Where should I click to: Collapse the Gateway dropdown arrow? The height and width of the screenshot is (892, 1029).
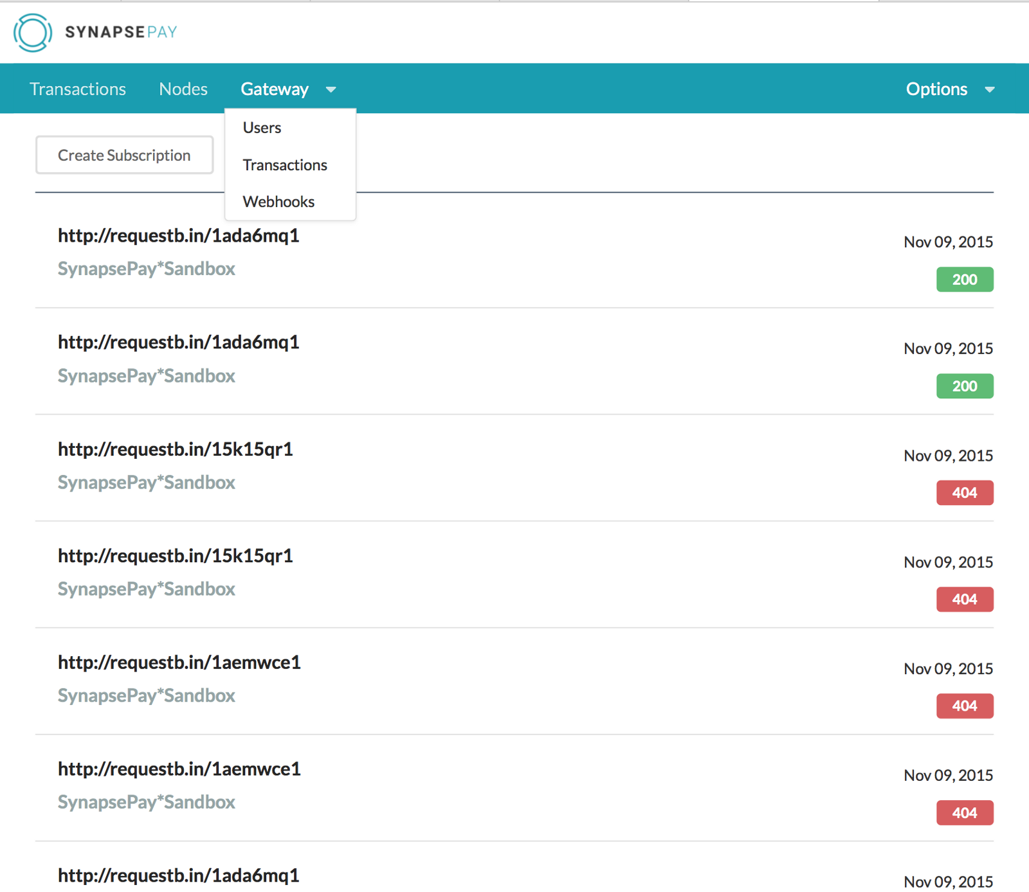(x=331, y=89)
